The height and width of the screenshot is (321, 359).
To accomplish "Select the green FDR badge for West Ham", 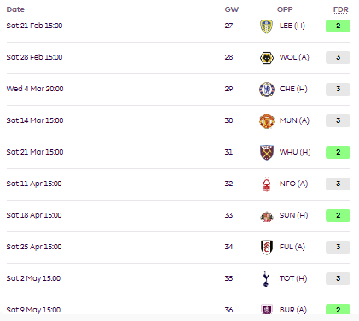I will [338, 153].
